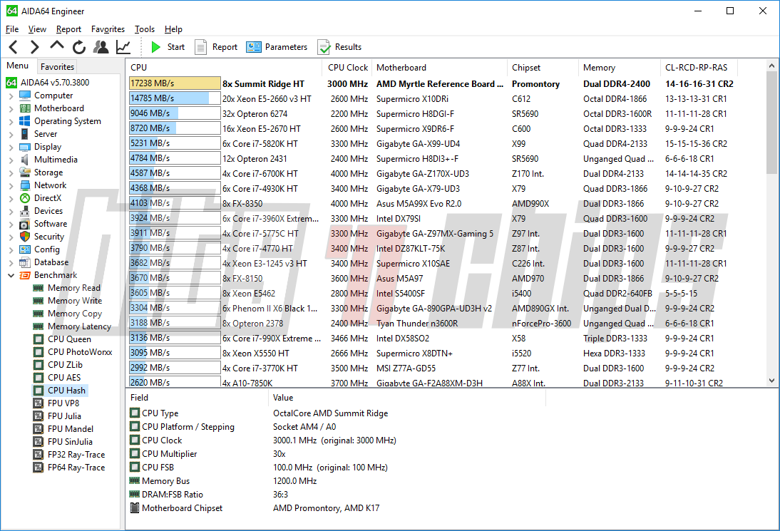Expand the Motherboard tree node

[x=11, y=109]
